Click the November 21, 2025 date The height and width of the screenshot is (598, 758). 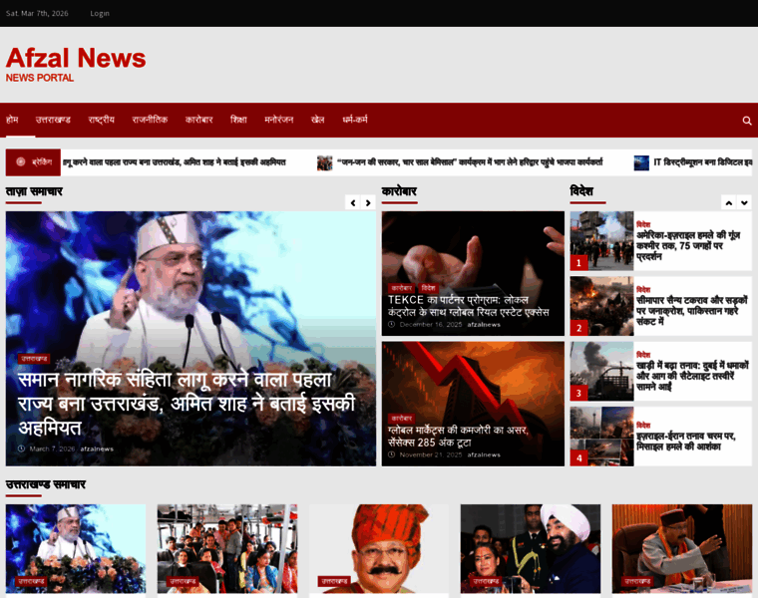pyautogui.click(x=431, y=455)
